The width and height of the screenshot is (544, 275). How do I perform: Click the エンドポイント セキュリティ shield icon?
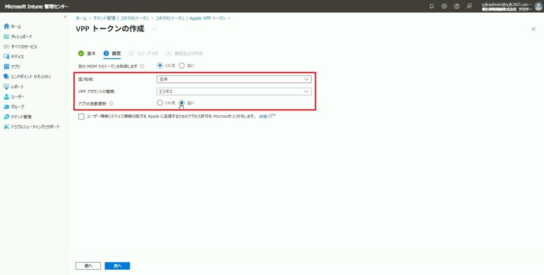pyautogui.click(x=6, y=76)
